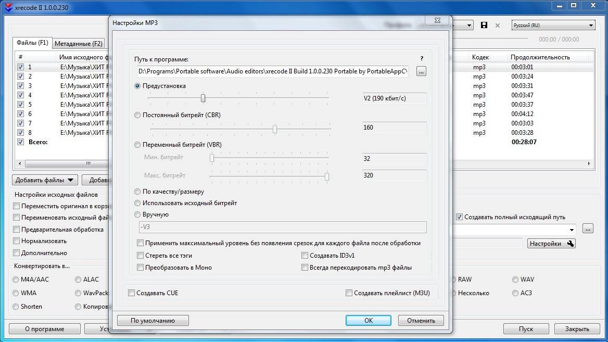Click the Пуск button

526,329
